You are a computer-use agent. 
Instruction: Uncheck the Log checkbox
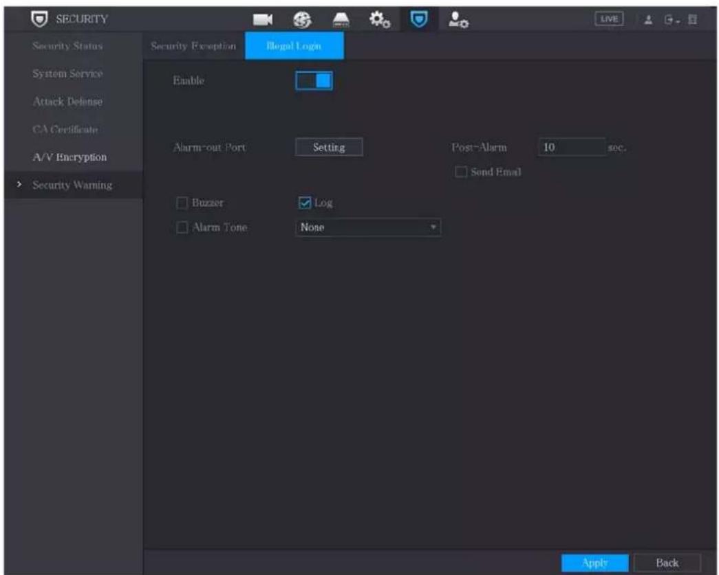point(305,203)
